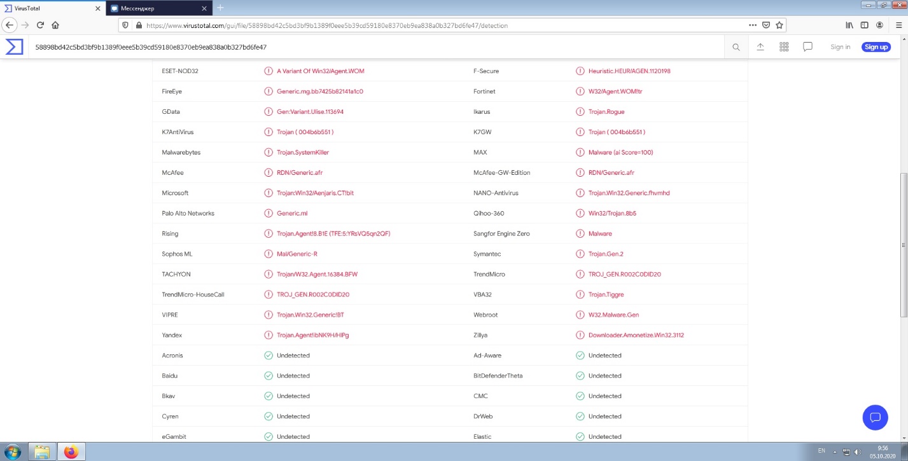Click the Malwarebytes detection alert icon
Viewport: 908px width, 461px height.
click(269, 153)
